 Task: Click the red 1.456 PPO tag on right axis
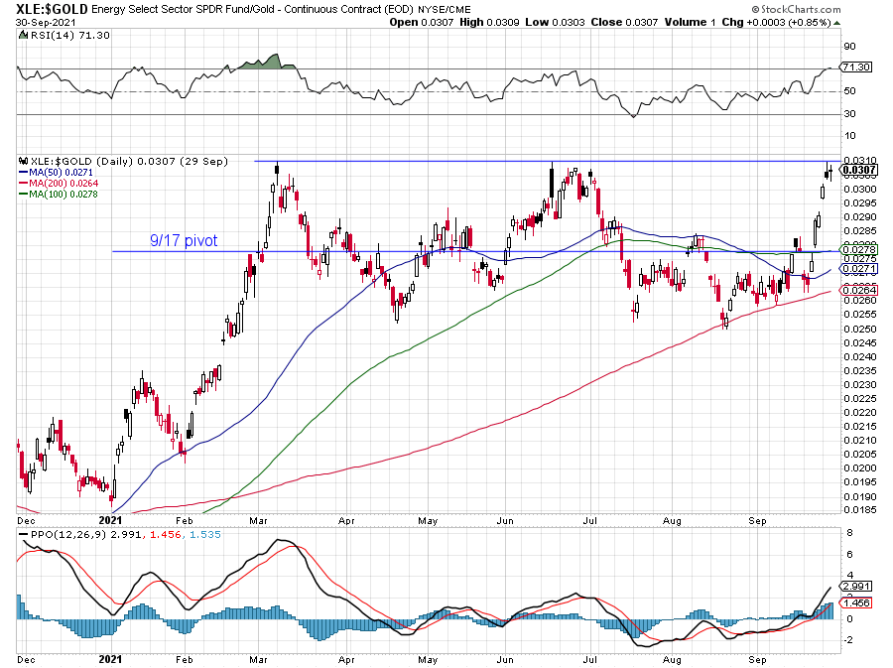(x=856, y=603)
